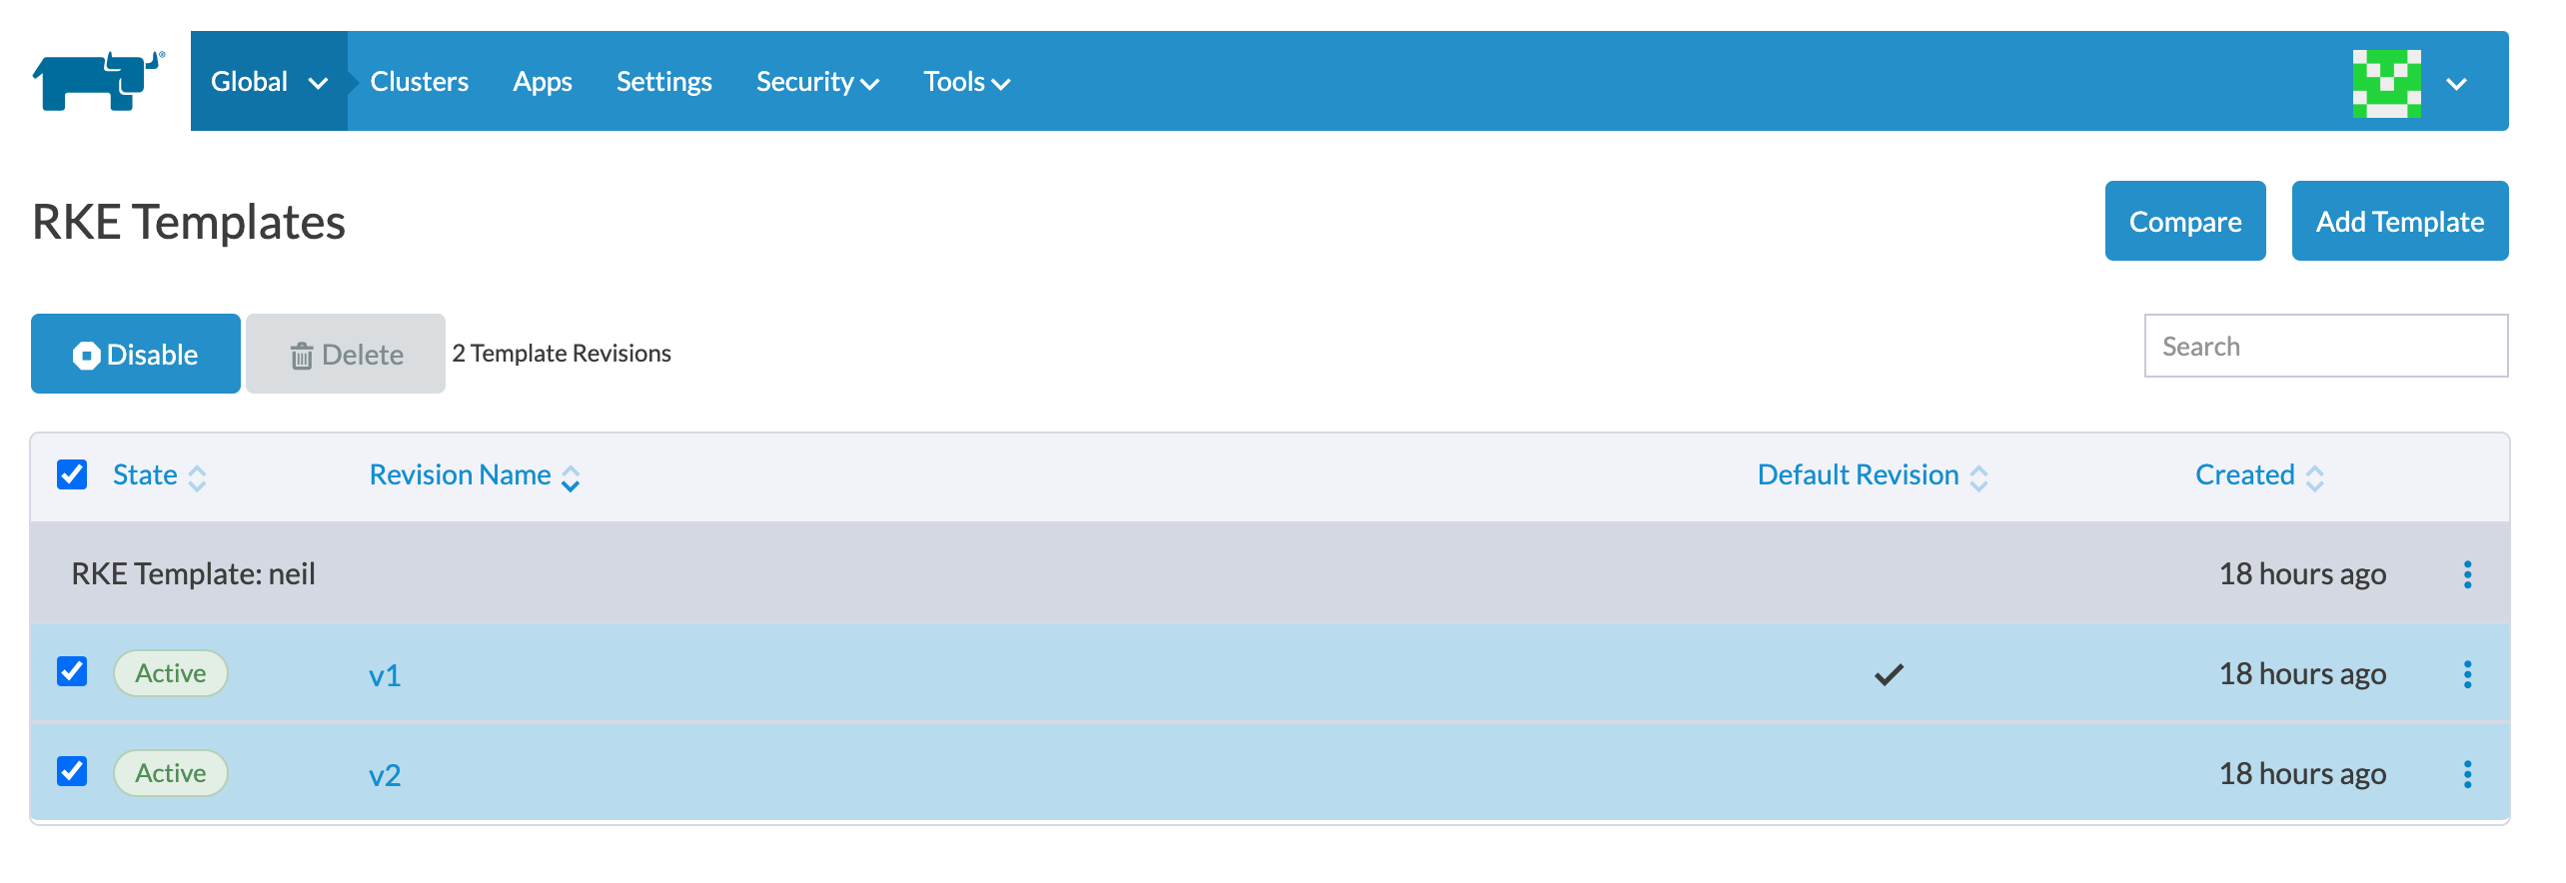Open actions menu for revision v2
The image size is (2566, 883).
click(x=2467, y=774)
